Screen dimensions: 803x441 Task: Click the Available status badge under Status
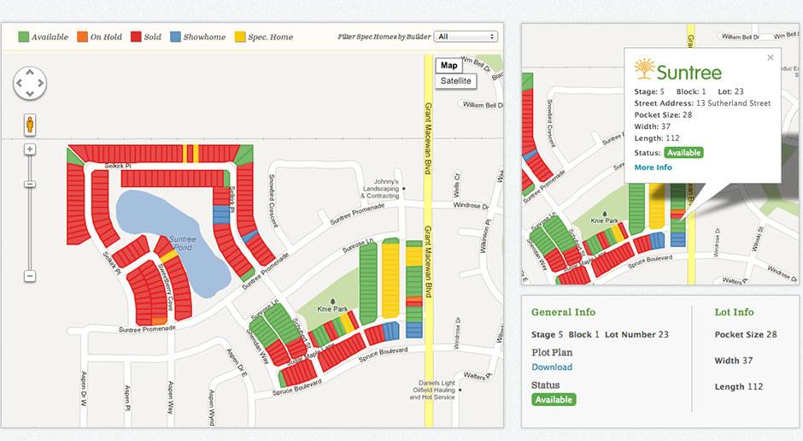(x=554, y=399)
